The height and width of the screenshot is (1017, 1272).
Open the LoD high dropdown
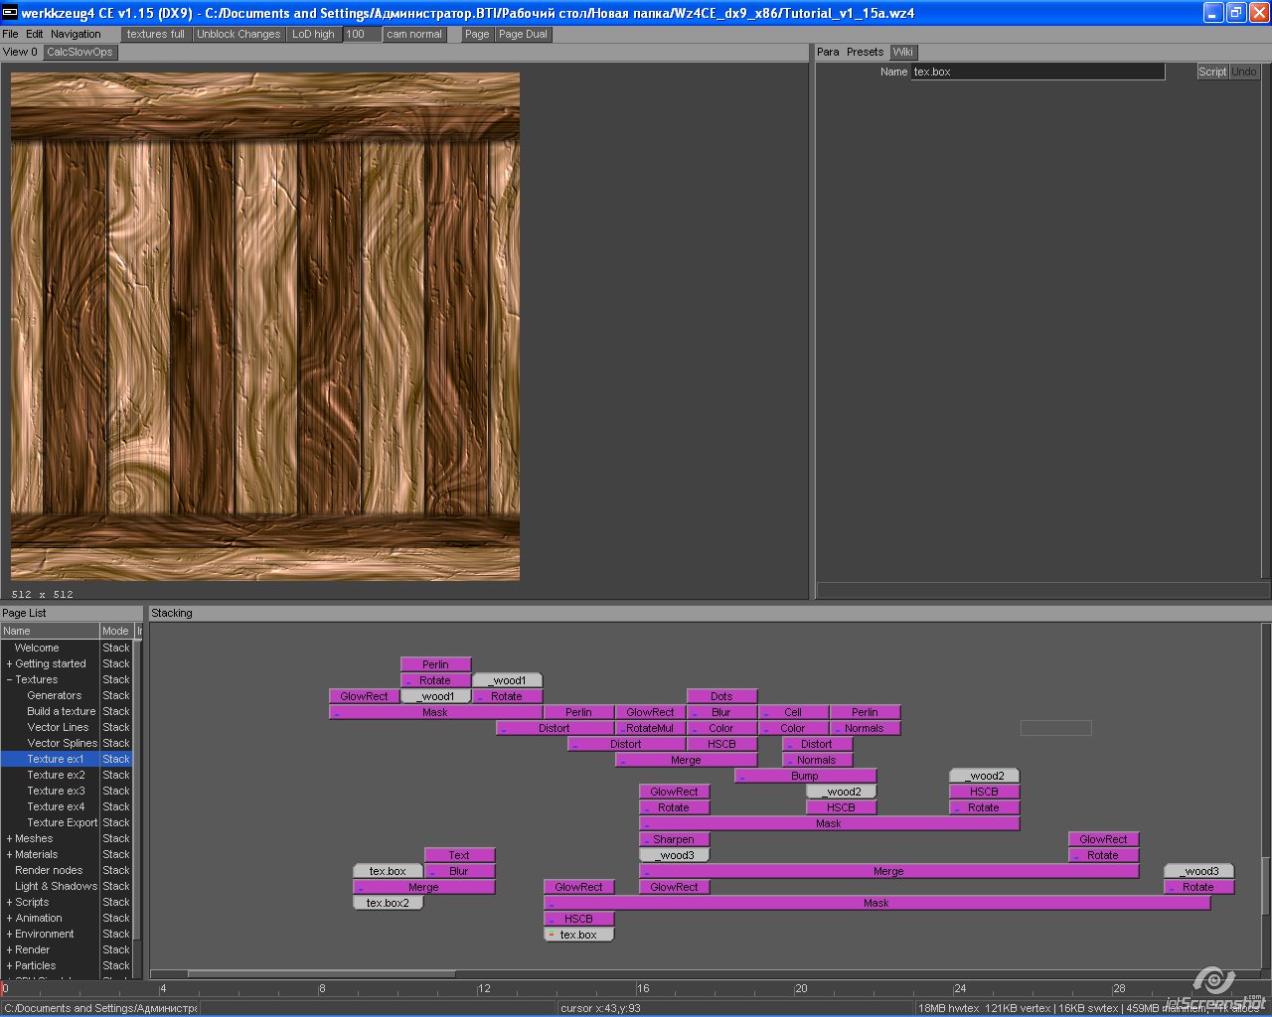click(x=313, y=34)
